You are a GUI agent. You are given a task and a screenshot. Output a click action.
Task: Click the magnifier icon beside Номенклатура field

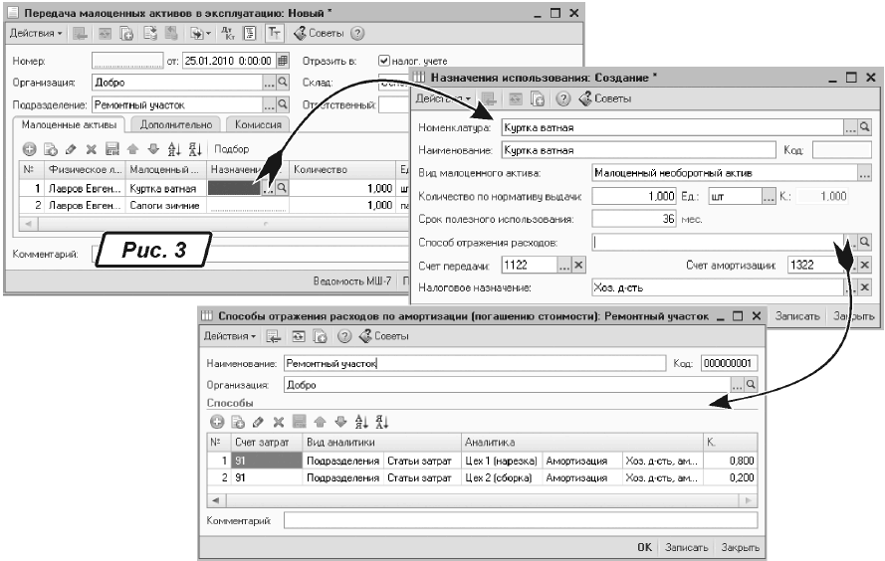pos(864,128)
